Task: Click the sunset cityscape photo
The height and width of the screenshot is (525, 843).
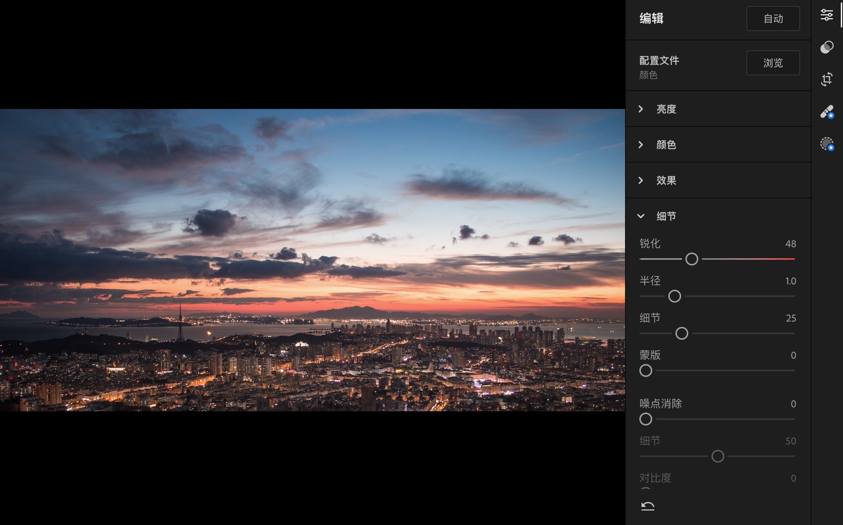Action: pos(312,260)
